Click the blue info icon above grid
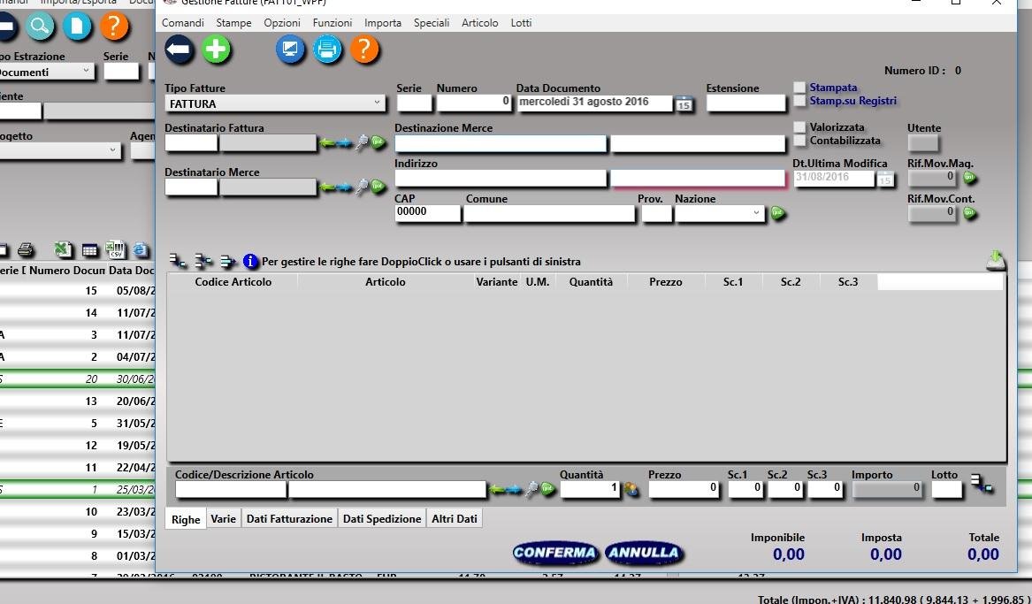 250,262
